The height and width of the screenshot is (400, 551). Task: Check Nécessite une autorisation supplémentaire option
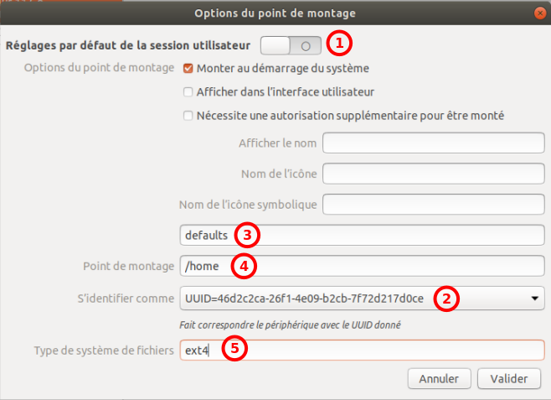[x=188, y=115]
